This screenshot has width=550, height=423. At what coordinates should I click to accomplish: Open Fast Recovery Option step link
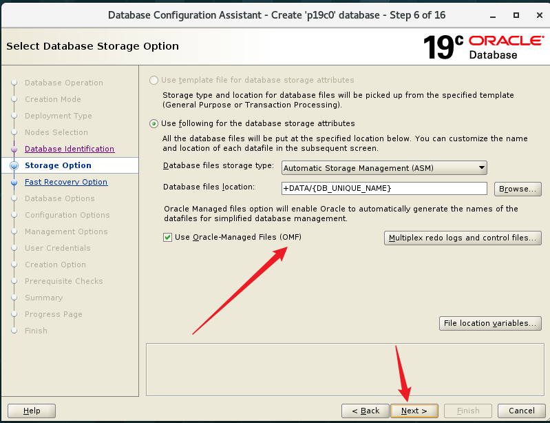pyautogui.click(x=66, y=182)
